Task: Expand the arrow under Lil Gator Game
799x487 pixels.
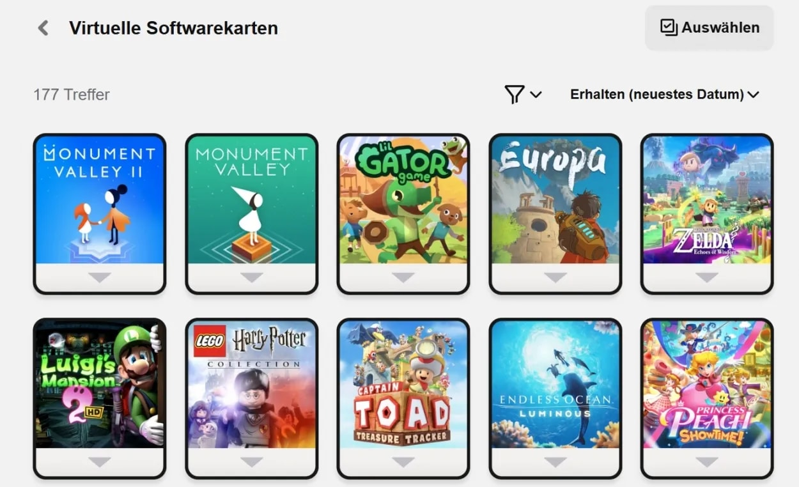Action: 403,277
